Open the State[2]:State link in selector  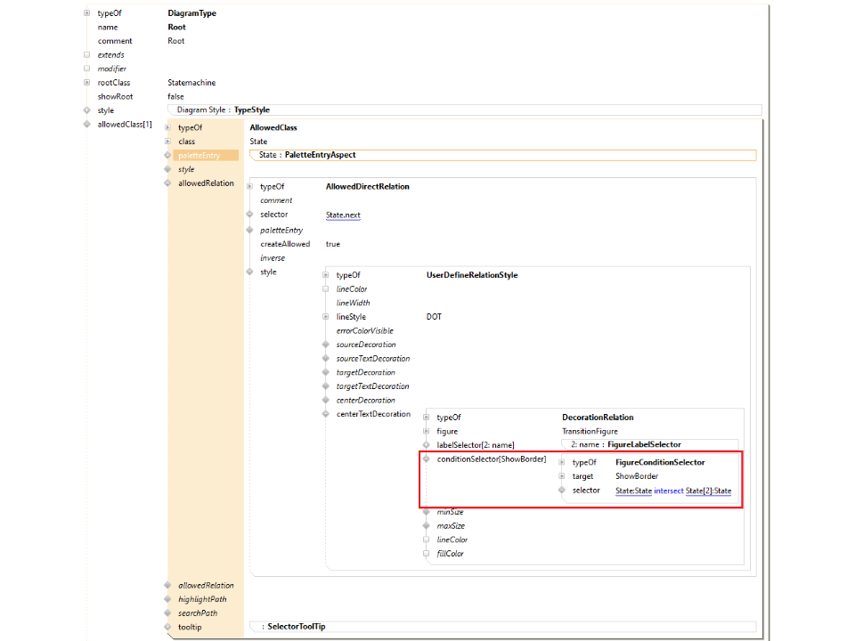point(708,491)
